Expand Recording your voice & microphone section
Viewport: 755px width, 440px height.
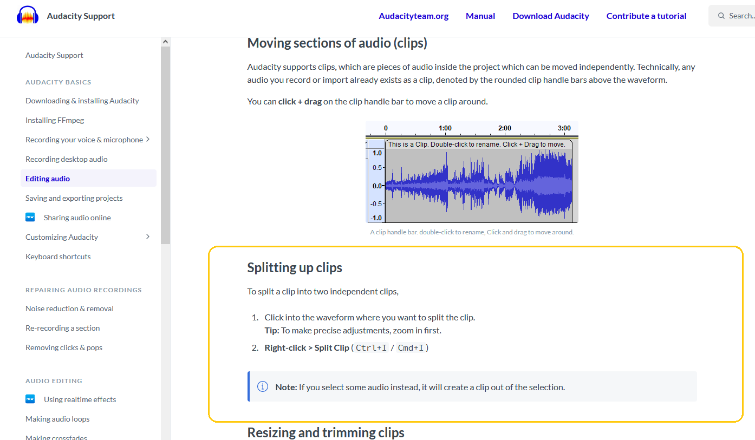click(147, 139)
